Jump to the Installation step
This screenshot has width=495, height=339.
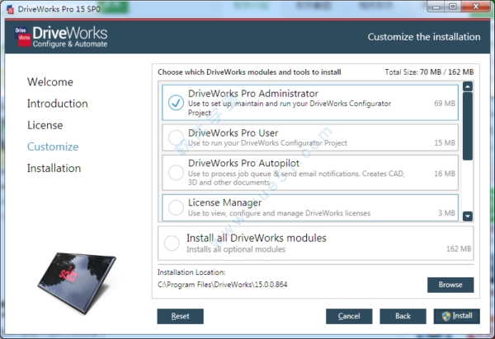(54, 169)
